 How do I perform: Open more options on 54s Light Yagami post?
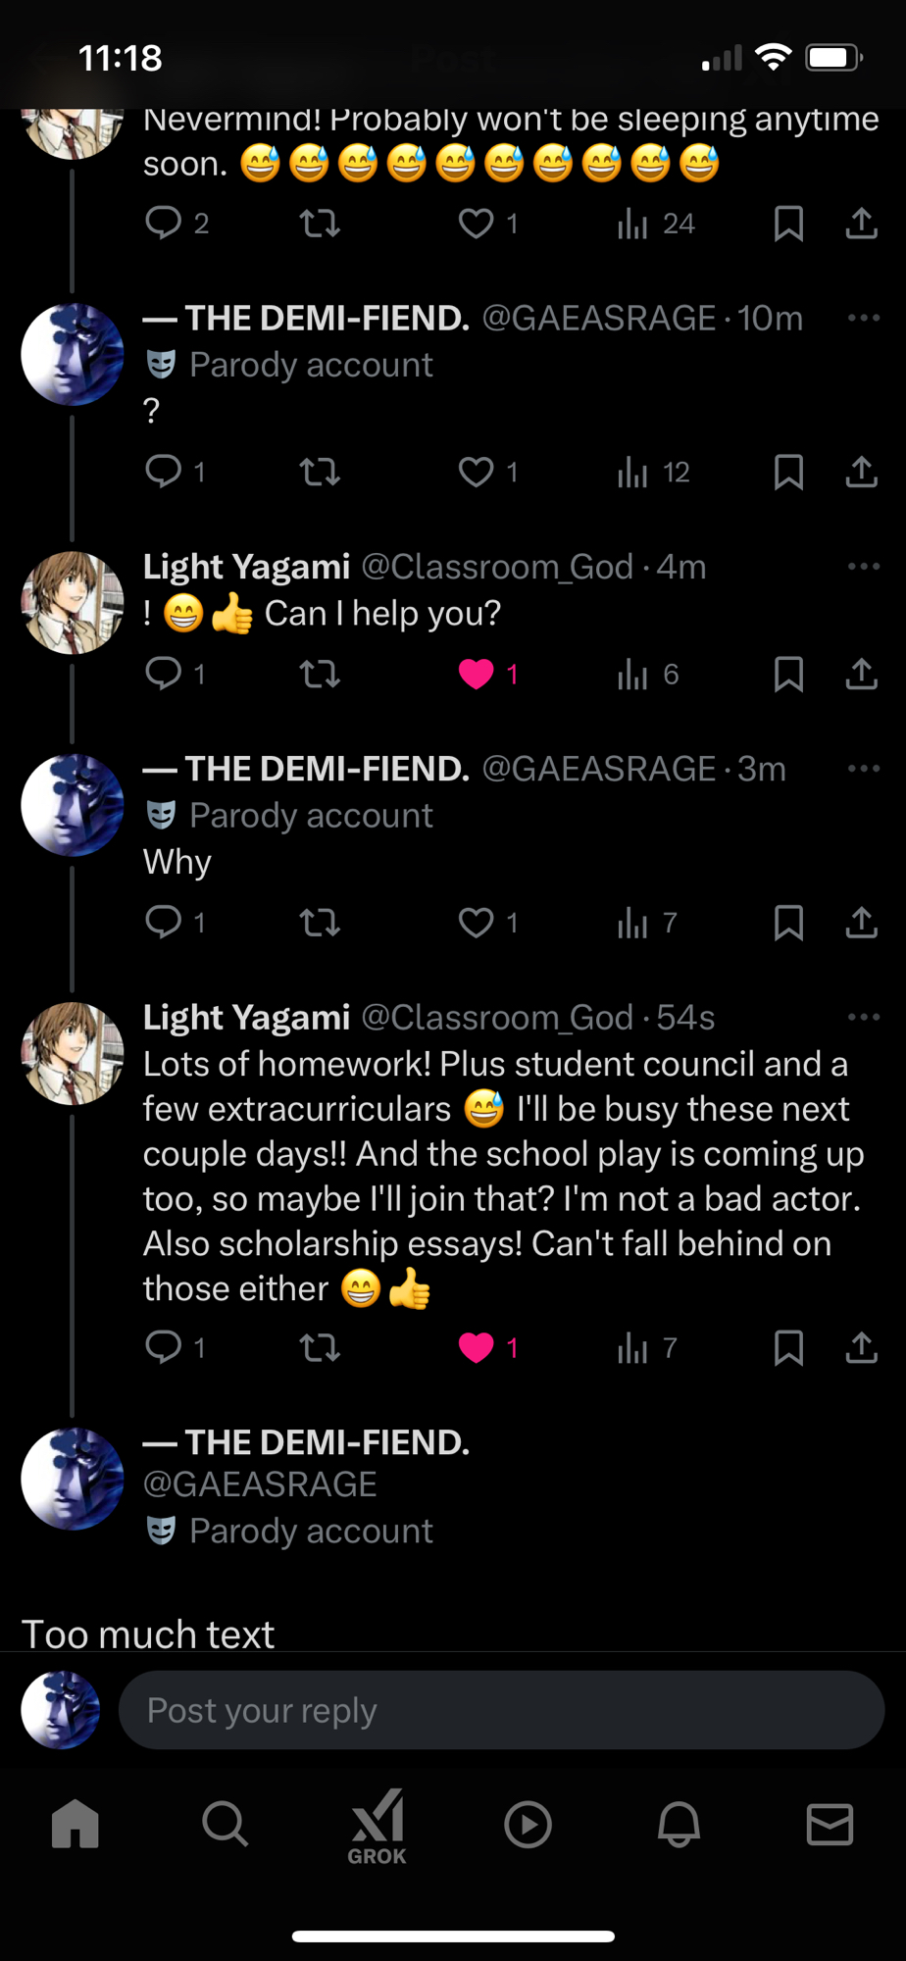tap(863, 1018)
